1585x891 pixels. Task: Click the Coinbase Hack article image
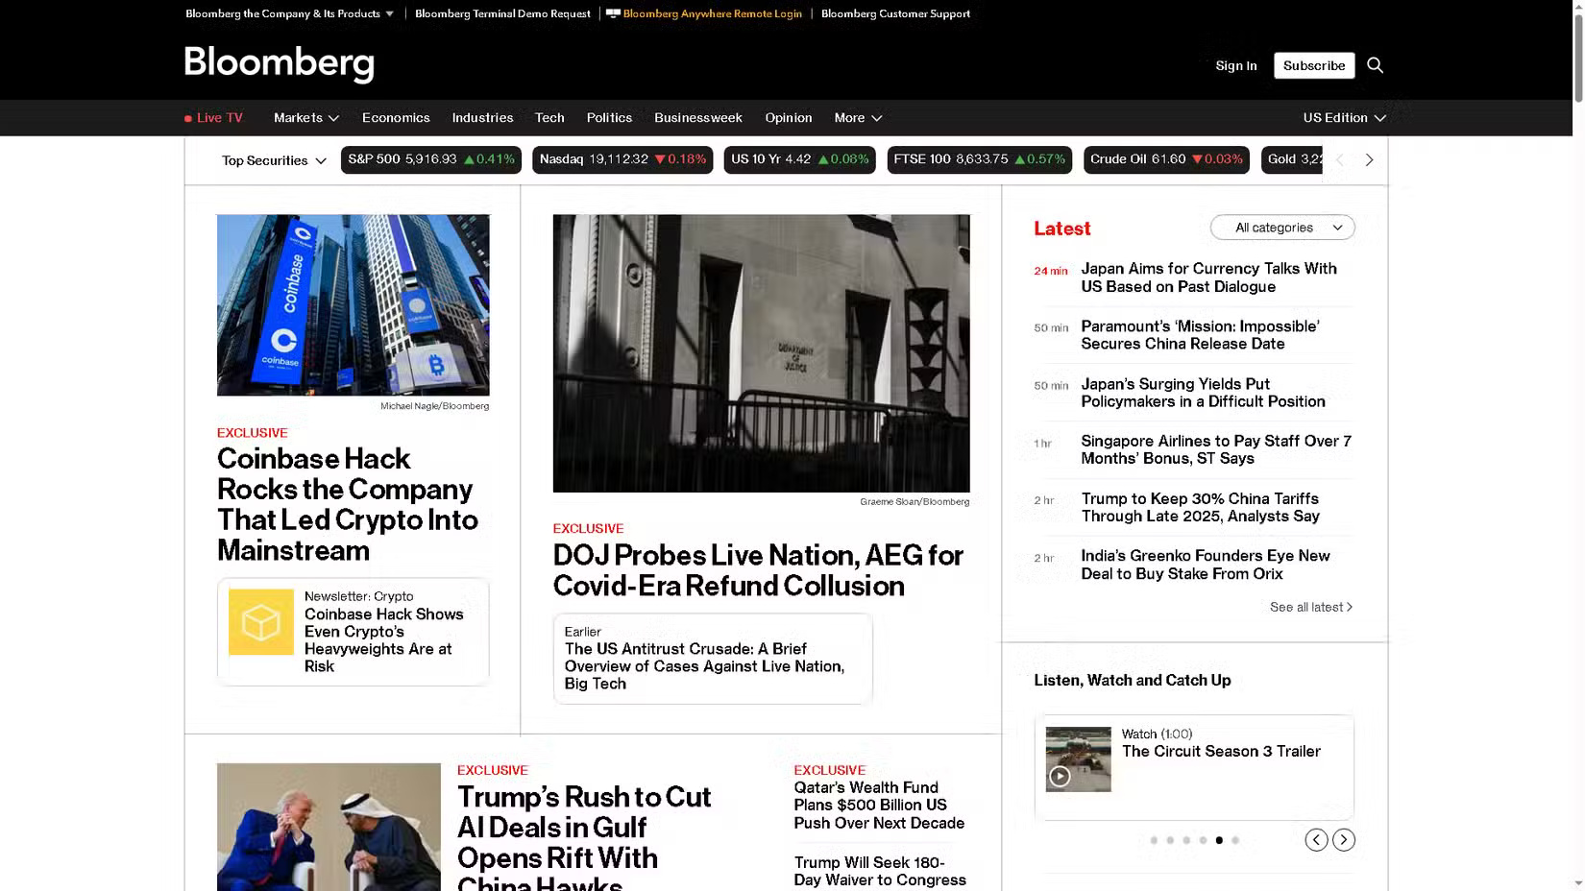point(353,304)
